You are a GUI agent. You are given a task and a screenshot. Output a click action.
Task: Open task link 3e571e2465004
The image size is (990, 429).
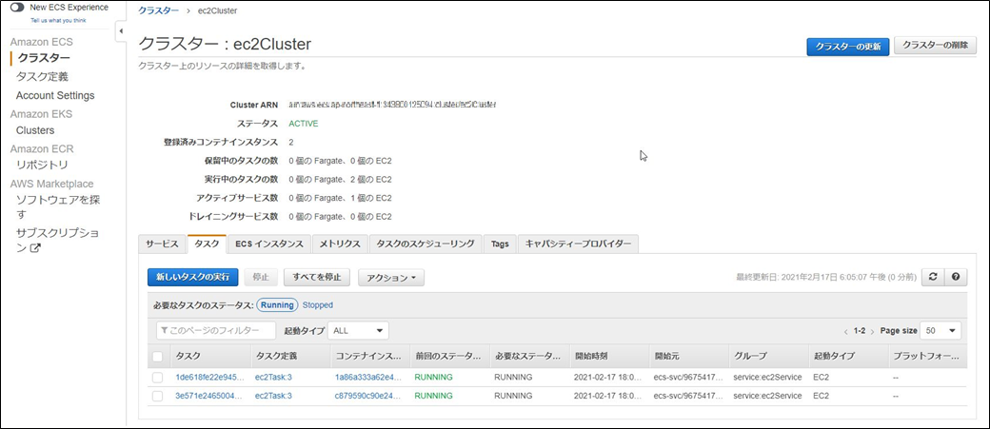click(x=209, y=397)
